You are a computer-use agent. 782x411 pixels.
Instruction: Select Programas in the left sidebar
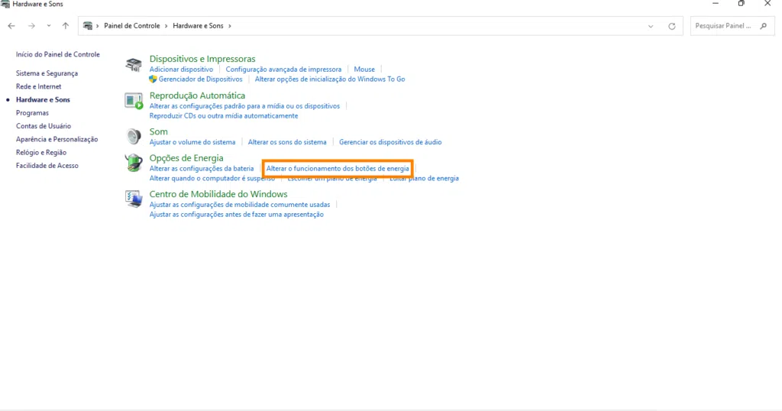(x=32, y=113)
